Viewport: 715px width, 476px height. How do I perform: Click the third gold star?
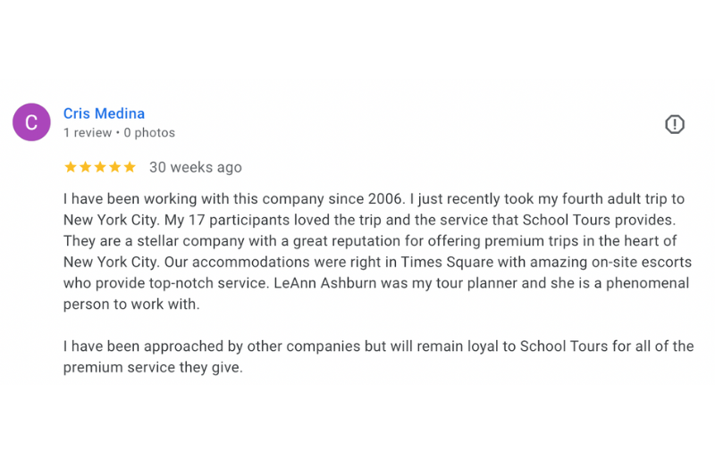pos(100,167)
